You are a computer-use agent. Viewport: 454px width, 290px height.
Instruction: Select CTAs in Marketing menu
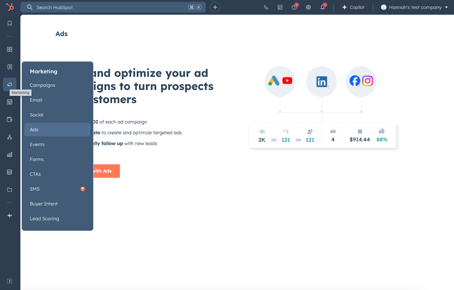57,174
